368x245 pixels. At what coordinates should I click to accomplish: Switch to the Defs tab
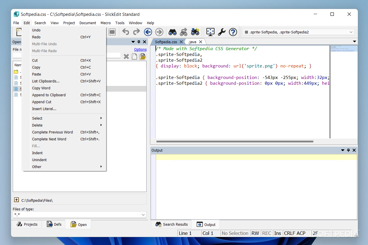54,224
